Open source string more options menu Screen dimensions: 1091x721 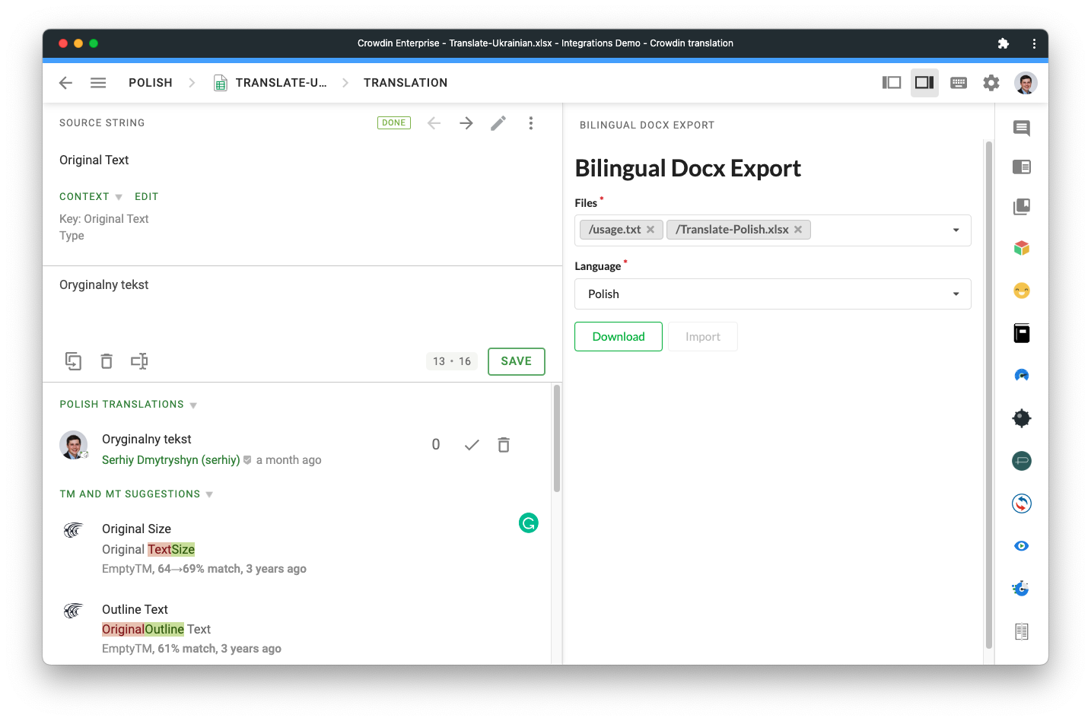(x=531, y=123)
